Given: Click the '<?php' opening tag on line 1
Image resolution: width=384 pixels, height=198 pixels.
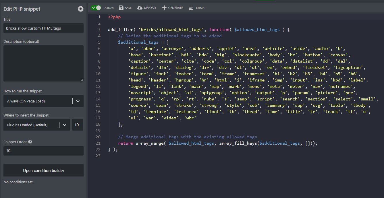Looking at the screenshot, I should (x=114, y=17).
